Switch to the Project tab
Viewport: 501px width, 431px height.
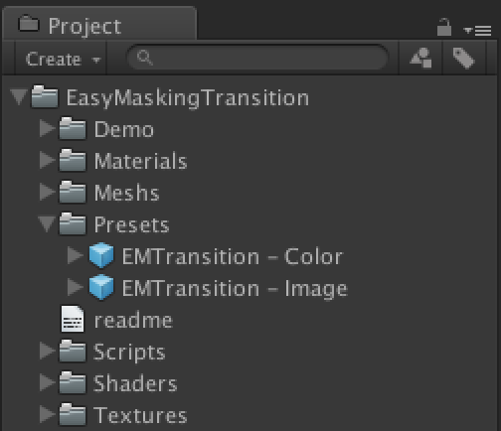click(x=99, y=24)
